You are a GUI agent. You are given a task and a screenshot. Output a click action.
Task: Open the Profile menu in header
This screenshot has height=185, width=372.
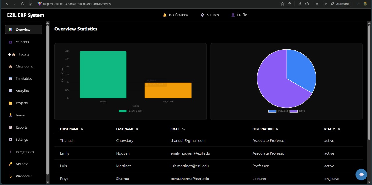[x=239, y=15]
